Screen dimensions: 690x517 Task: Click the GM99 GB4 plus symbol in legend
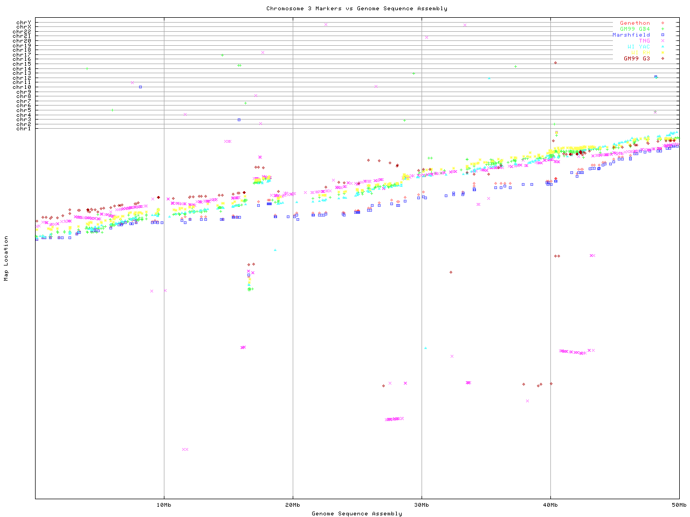663,29
